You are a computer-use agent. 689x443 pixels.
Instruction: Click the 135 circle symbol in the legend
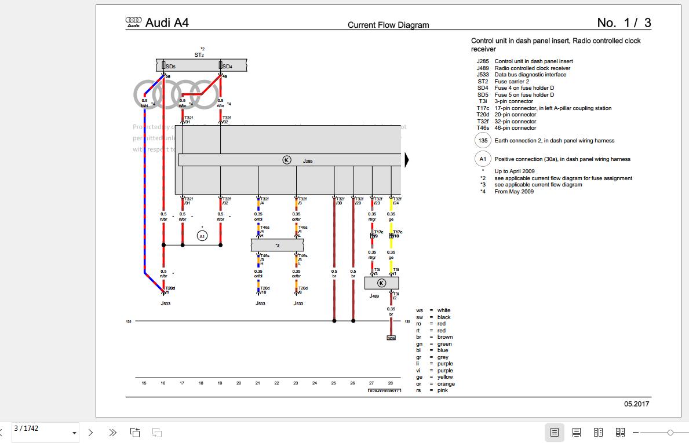[483, 141]
